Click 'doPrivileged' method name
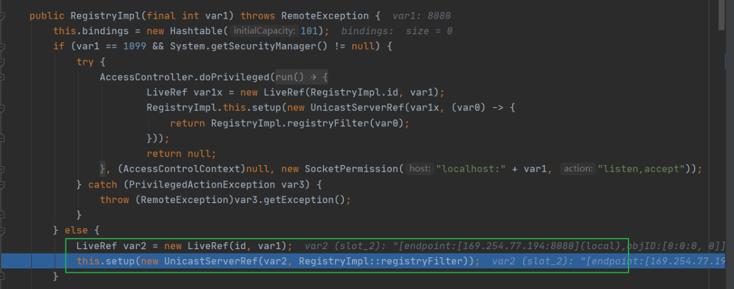This screenshot has width=734, height=289. pos(236,77)
